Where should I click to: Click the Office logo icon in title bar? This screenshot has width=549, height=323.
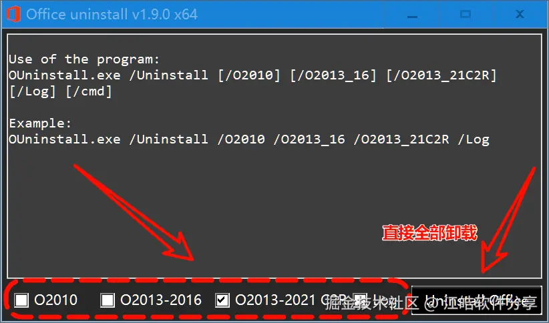pos(13,14)
